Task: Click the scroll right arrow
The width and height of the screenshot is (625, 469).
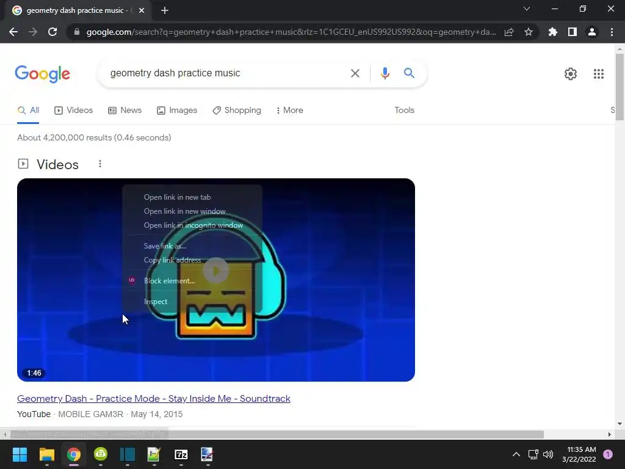Action: [x=609, y=434]
